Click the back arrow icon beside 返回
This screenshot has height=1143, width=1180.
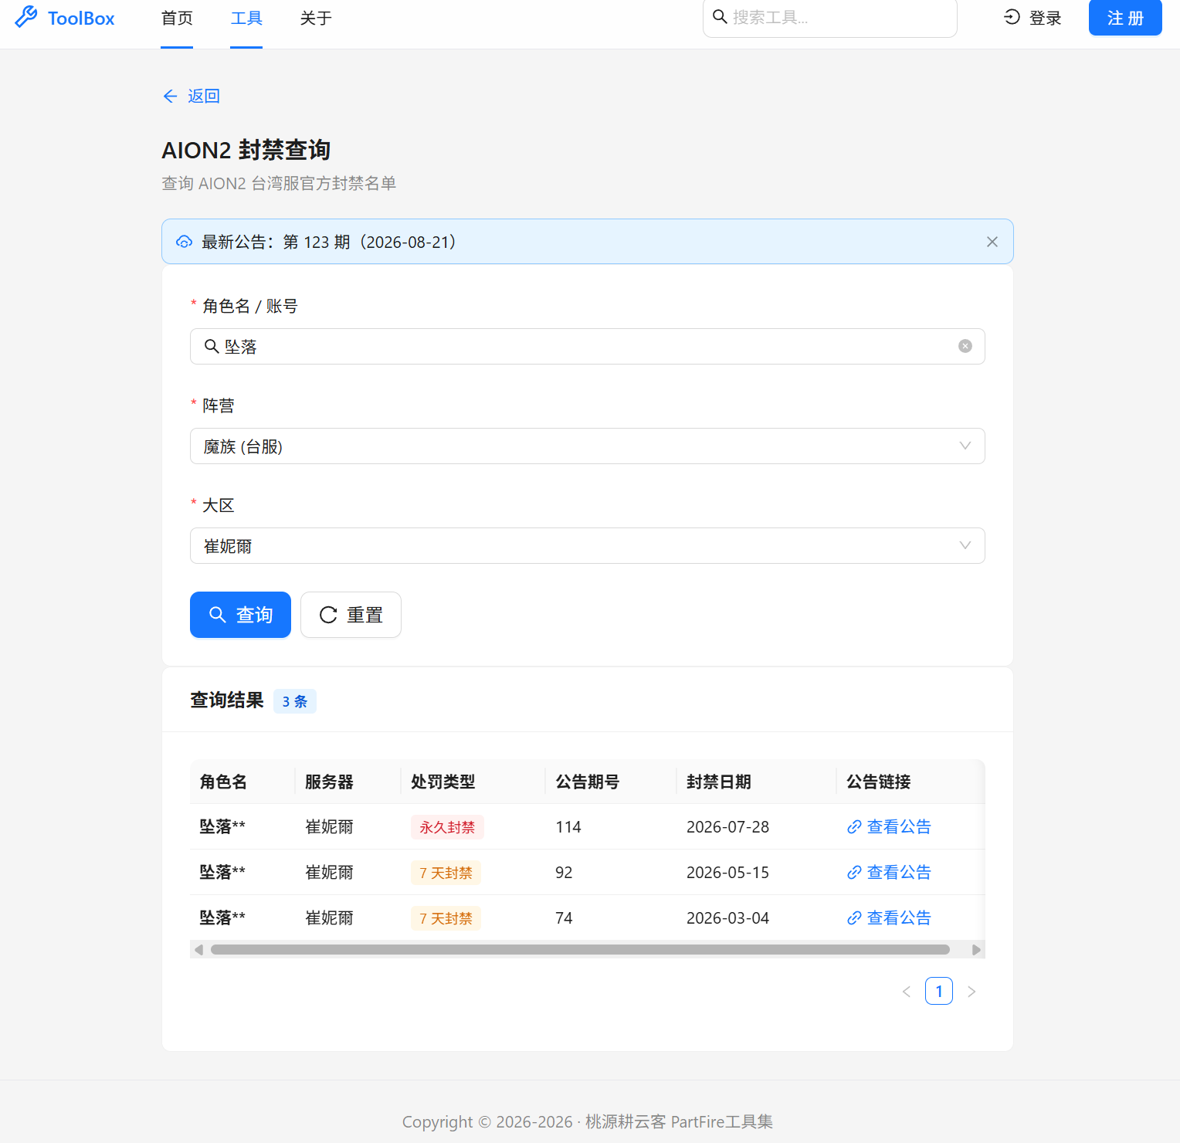171,96
